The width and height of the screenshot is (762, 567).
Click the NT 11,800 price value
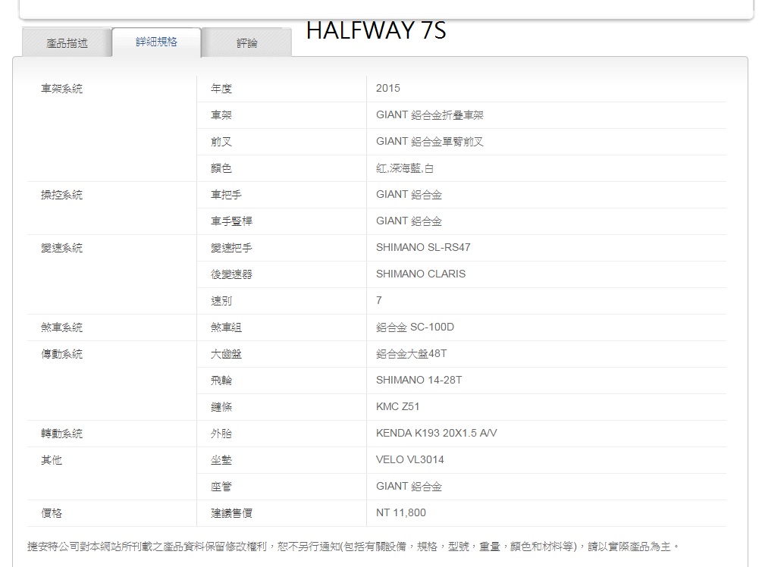pyautogui.click(x=400, y=512)
